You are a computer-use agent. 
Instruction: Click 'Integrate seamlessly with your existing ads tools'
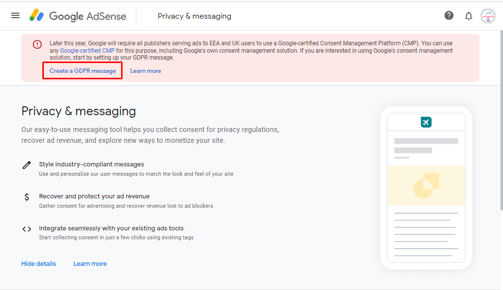(111, 228)
